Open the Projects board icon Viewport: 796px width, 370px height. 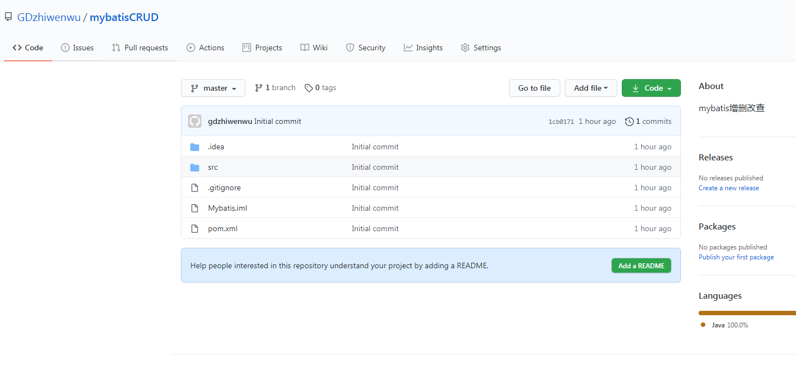pos(246,48)
